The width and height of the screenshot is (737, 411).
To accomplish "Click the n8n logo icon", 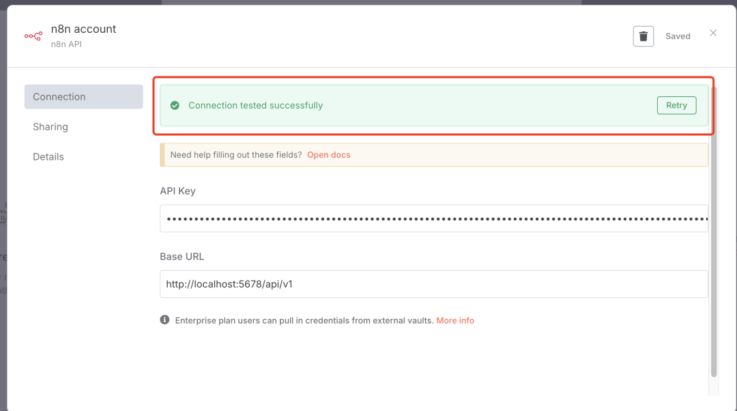I will [33, 36].
